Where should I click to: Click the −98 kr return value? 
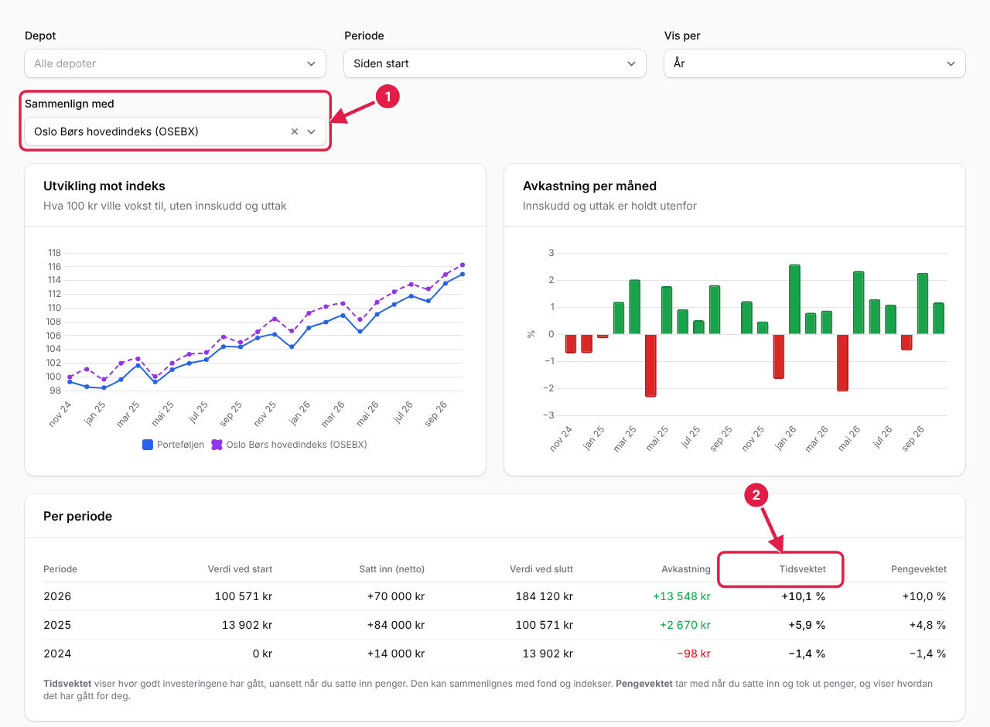click(694, 654)
